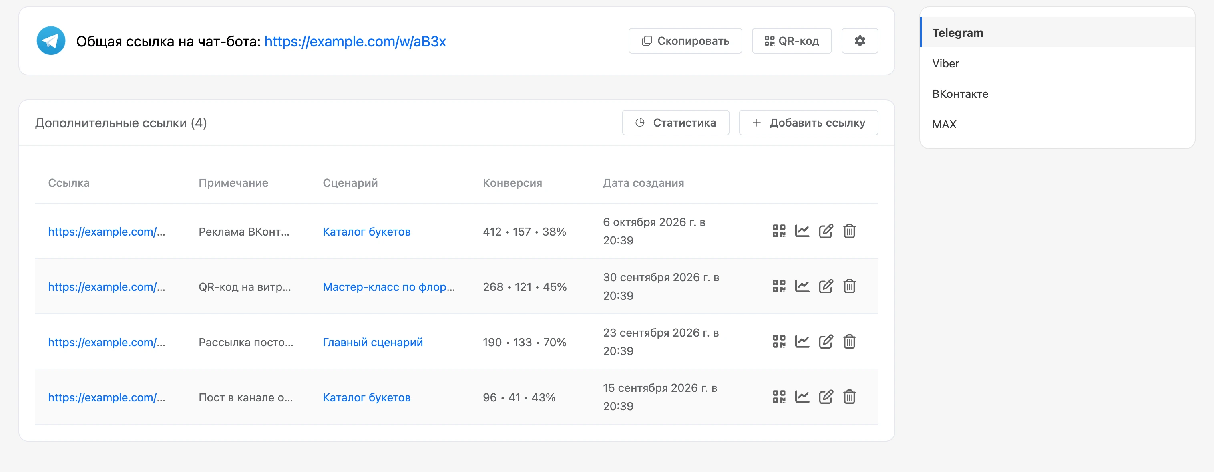Click Добавить ссылку
The image size is (1214, 472).
point(808,123)
